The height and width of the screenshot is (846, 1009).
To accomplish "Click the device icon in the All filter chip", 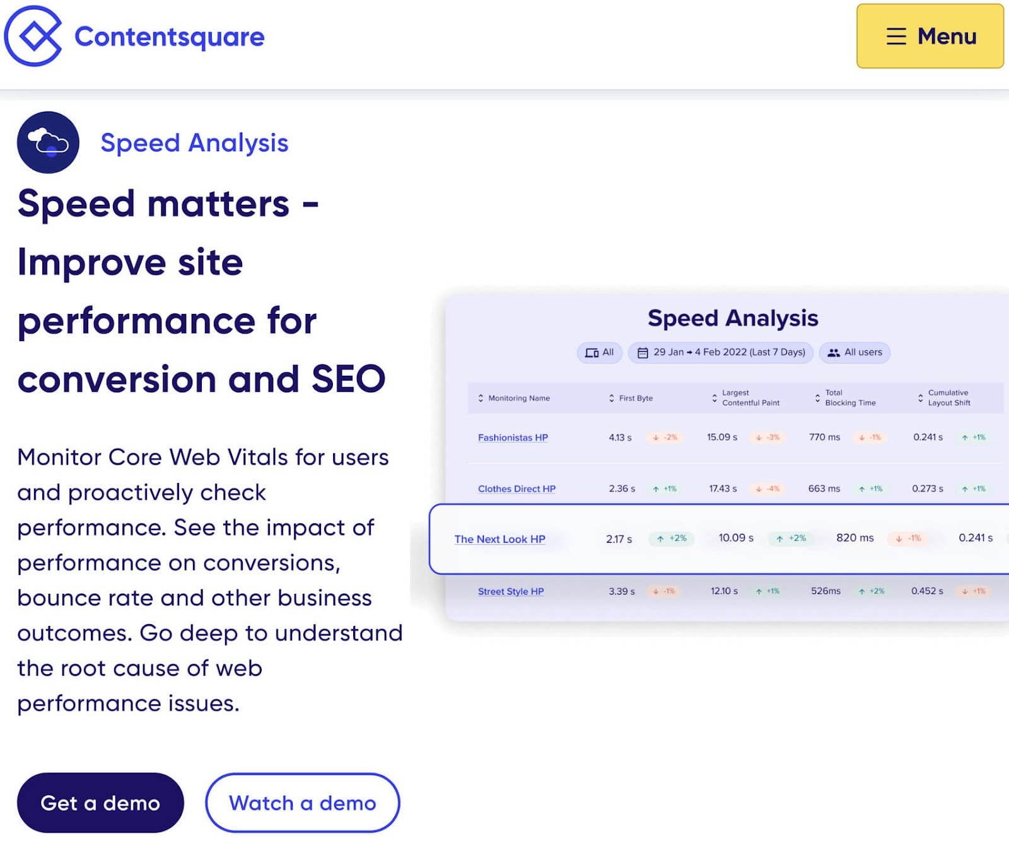I will 591,353.
